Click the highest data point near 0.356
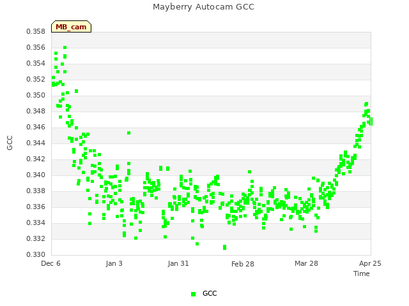Image resolution: width=409 pixels, height=306 pixels. (65, 48)
